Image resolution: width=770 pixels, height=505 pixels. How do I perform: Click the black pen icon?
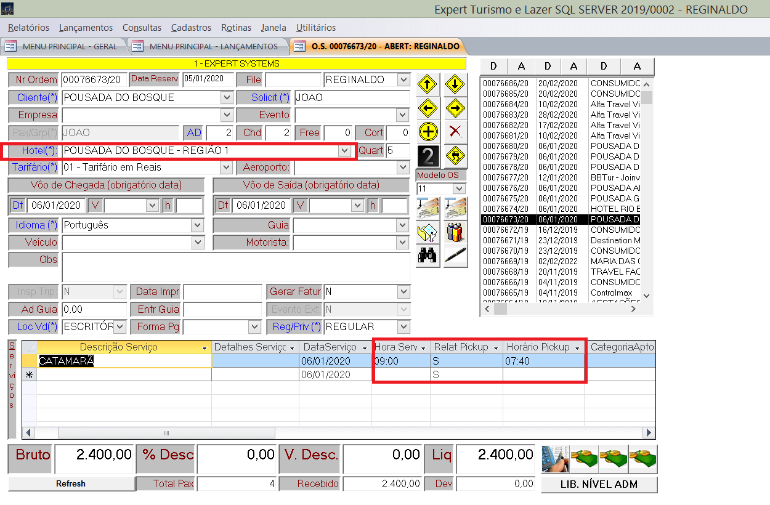click(455, 254)
